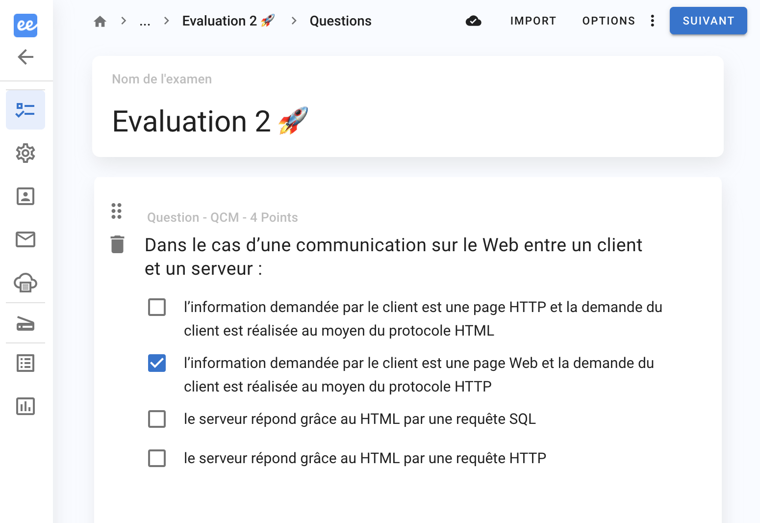Click the OPTIONS menu item
Screen dimensions: 760x523
608,21
